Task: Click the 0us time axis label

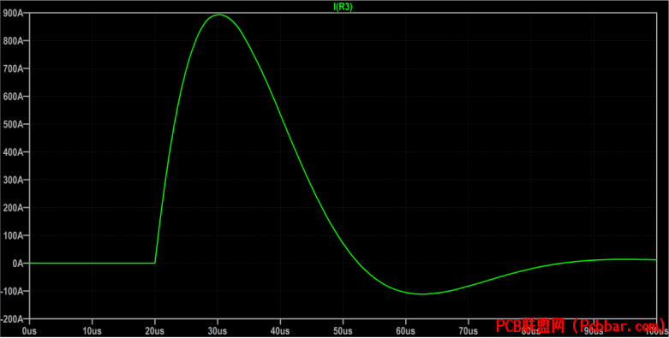Action: [29, 331]
